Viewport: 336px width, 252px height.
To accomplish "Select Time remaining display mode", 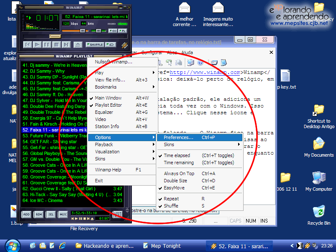I will (200, 163).
